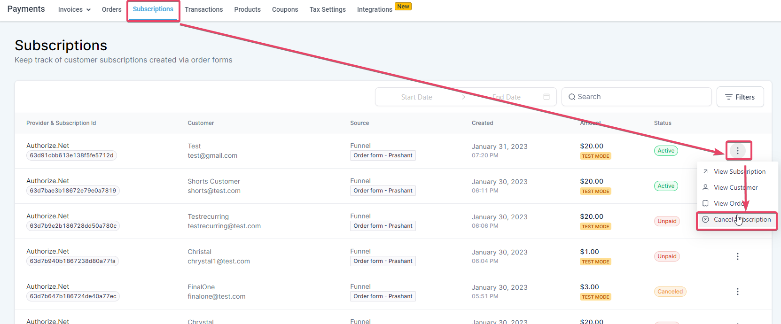The image size is (781, 324).
Task: Click the View Subscription arrow icon
Action: coord(705,171)
